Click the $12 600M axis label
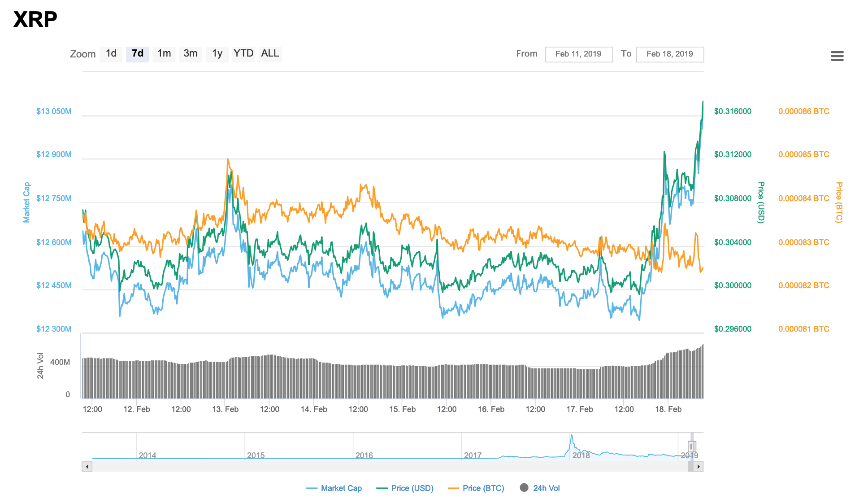 (54, 242)
